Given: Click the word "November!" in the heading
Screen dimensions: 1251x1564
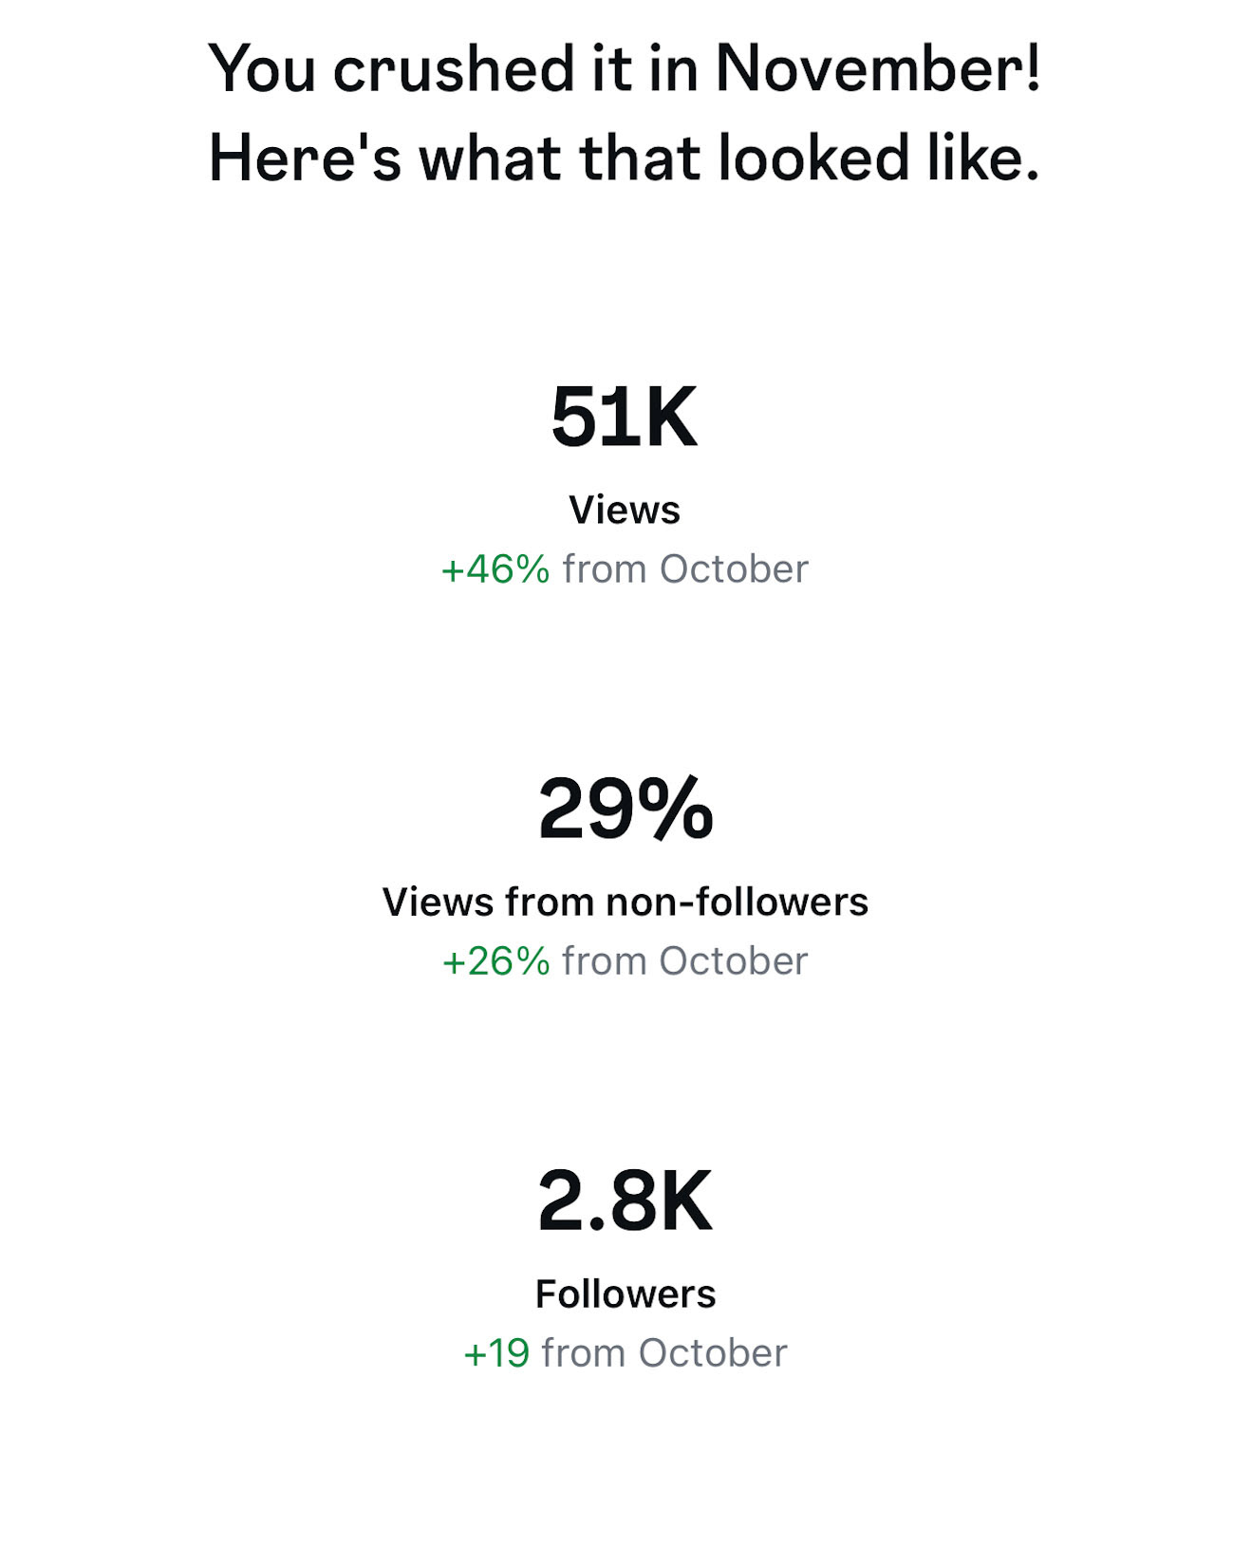Looking at the screenshot, I should tap(878, 68).
